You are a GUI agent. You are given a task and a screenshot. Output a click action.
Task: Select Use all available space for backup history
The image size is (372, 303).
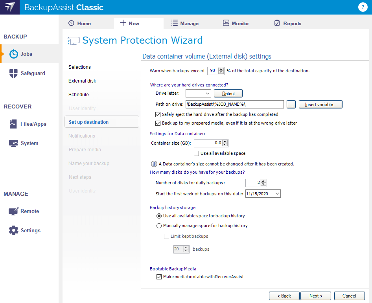159,216
